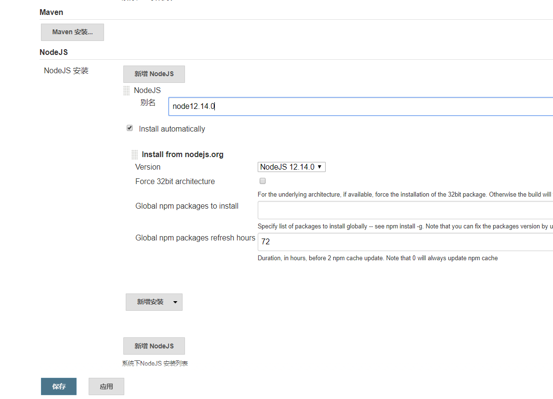Grab the Install from nodejs.org drag handle
553x399 pixels.
(x=134, y=155)
